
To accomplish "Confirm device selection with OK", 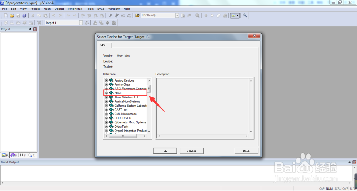I will click(x=165, y=151).
